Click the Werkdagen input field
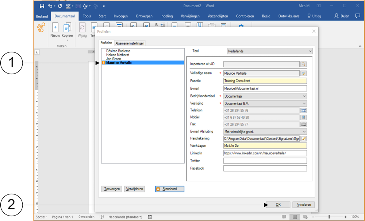 tap(265, 146)
